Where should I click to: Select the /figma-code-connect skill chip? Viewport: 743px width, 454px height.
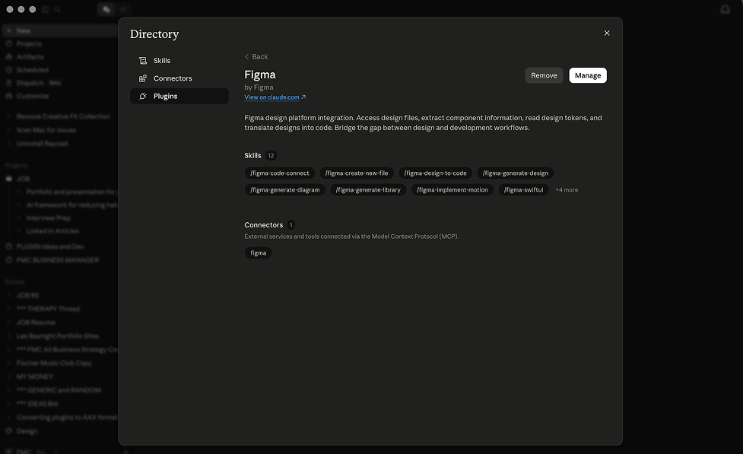click(280, 173)
